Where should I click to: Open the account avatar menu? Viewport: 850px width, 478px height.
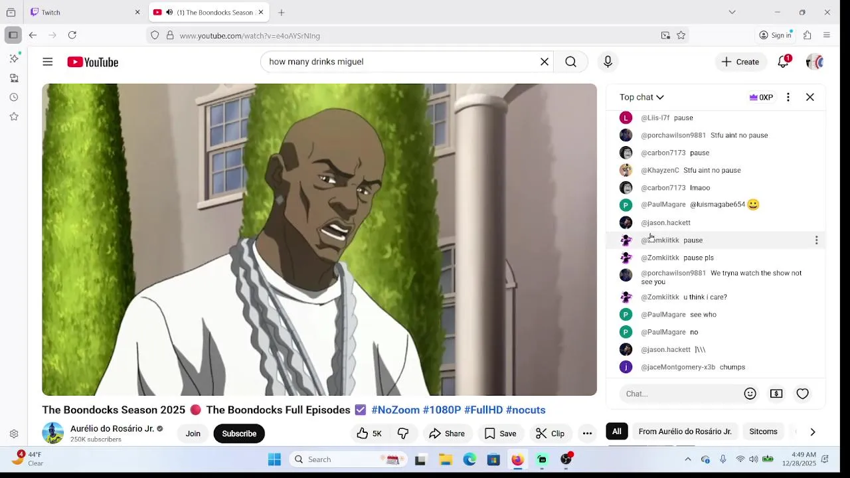[x=815, y=62]
